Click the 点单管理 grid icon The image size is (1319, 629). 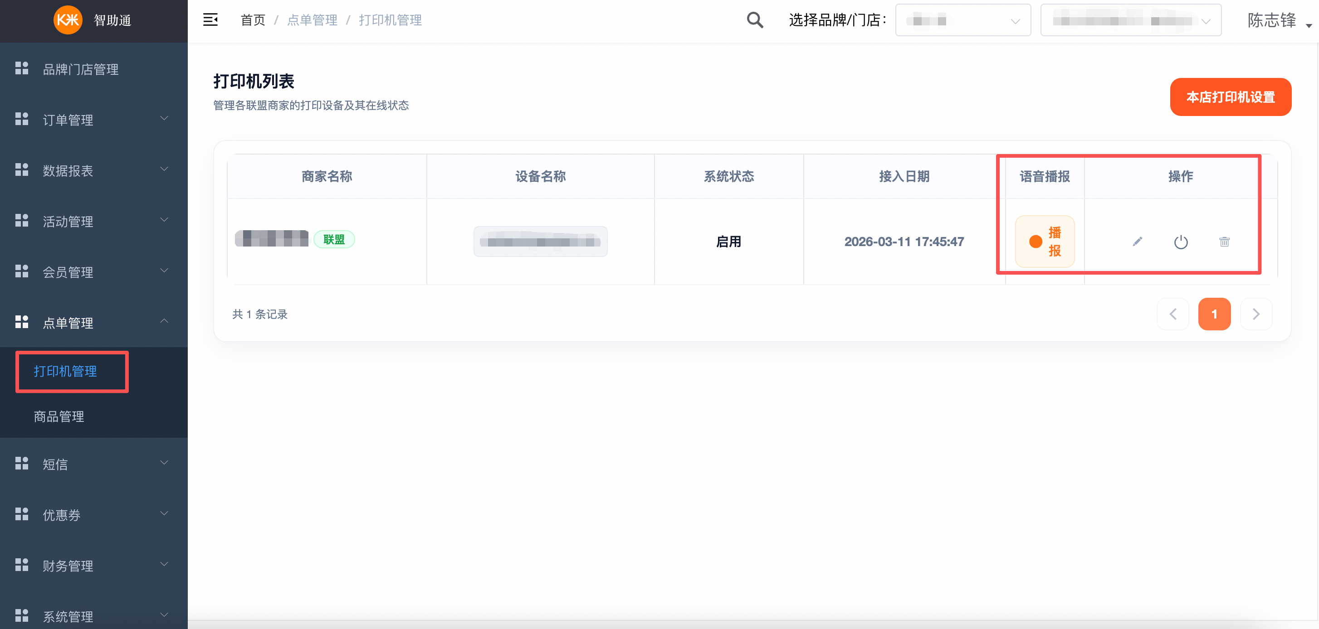pyautogui.click(x=21, y=322)
